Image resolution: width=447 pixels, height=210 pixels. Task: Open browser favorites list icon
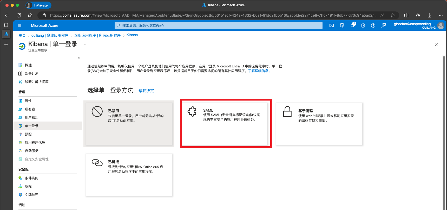pos(418,15)
